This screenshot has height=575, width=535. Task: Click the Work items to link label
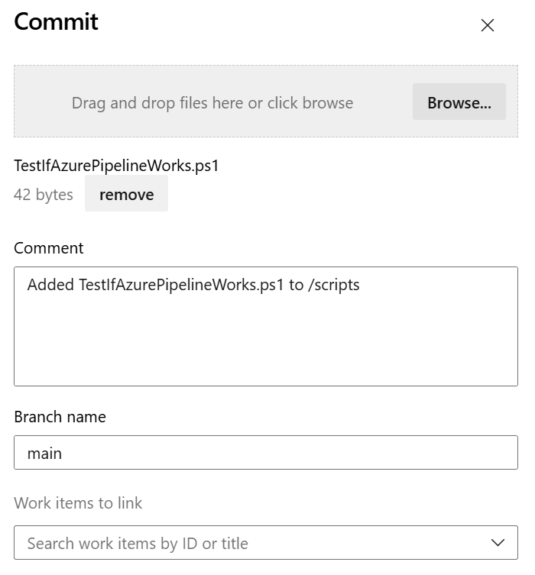tap(78, 503)
